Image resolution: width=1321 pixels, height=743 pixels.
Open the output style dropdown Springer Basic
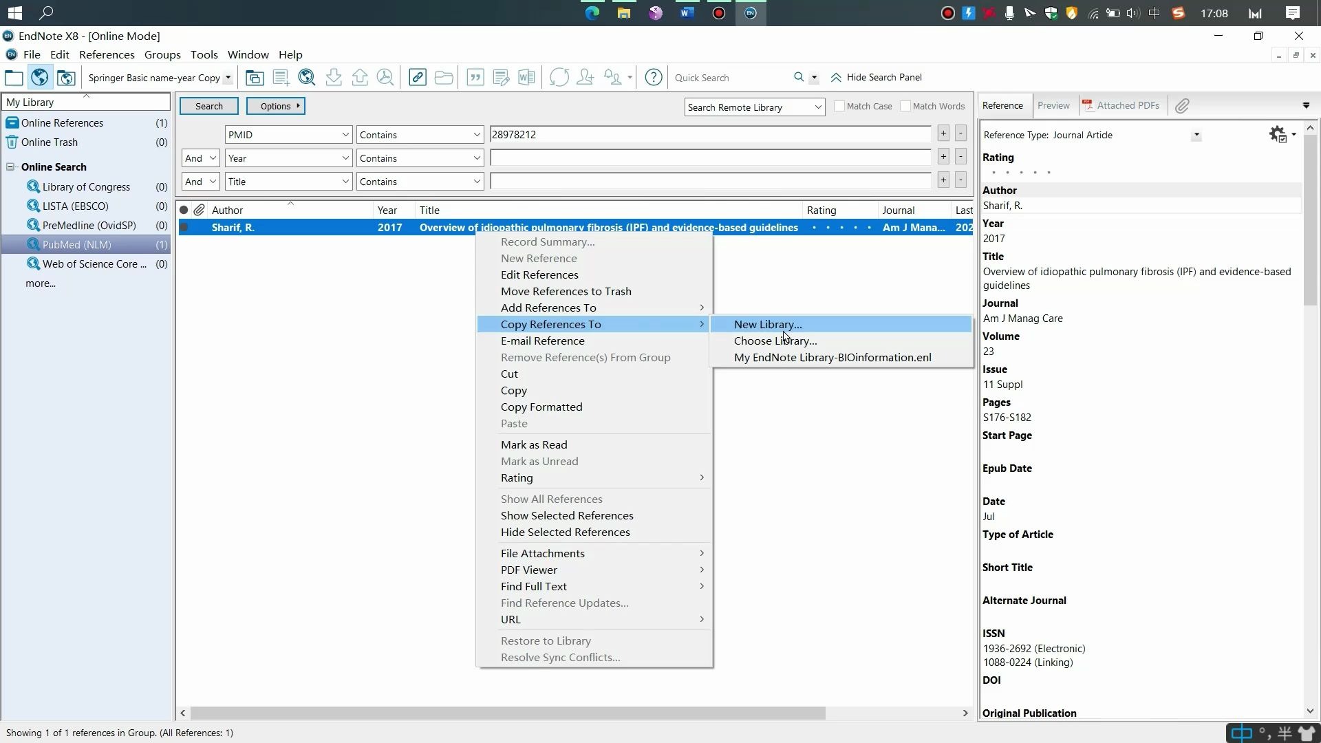[228, 78]
